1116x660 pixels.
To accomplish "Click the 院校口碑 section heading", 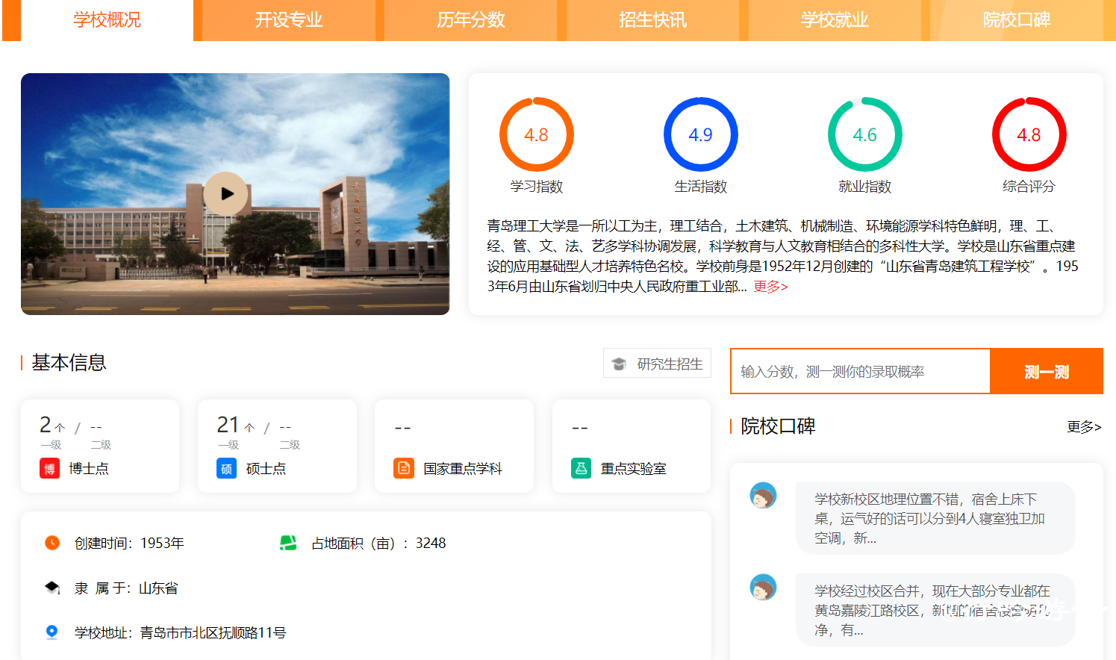I will tap(778, 426).
